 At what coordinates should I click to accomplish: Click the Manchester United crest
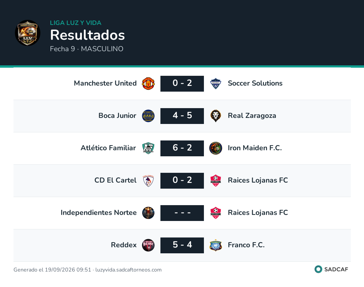148,84
